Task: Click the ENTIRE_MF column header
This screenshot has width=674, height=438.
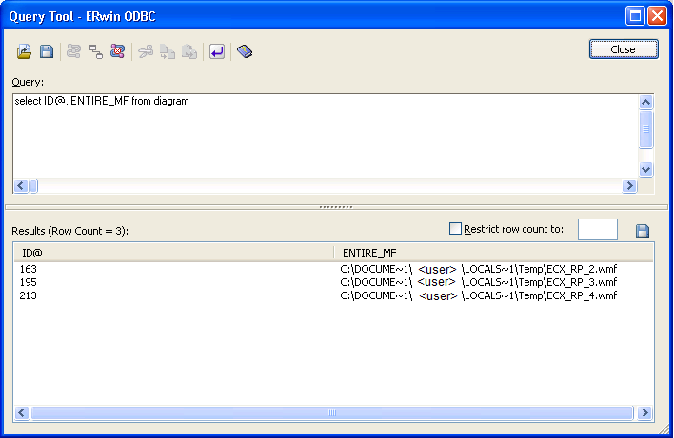Action: (x=493, y=253)
